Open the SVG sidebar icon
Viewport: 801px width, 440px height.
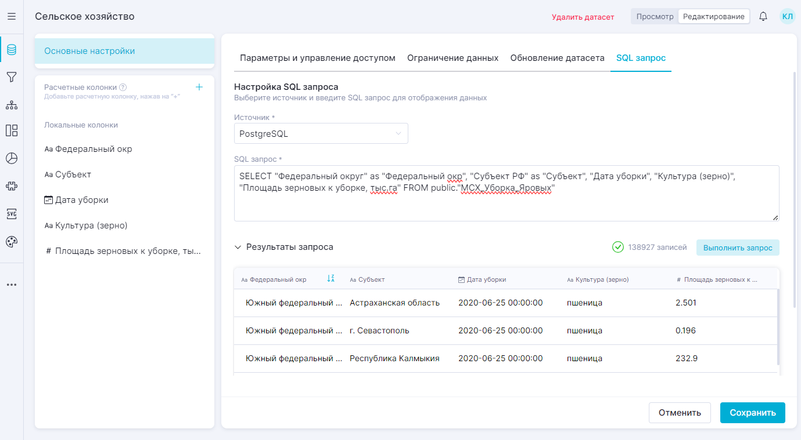click(x=12, y=214)
